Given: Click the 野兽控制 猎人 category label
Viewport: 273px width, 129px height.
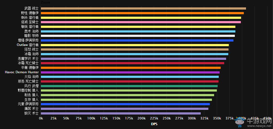Looking at the screenshot, I should click(28, 90).
